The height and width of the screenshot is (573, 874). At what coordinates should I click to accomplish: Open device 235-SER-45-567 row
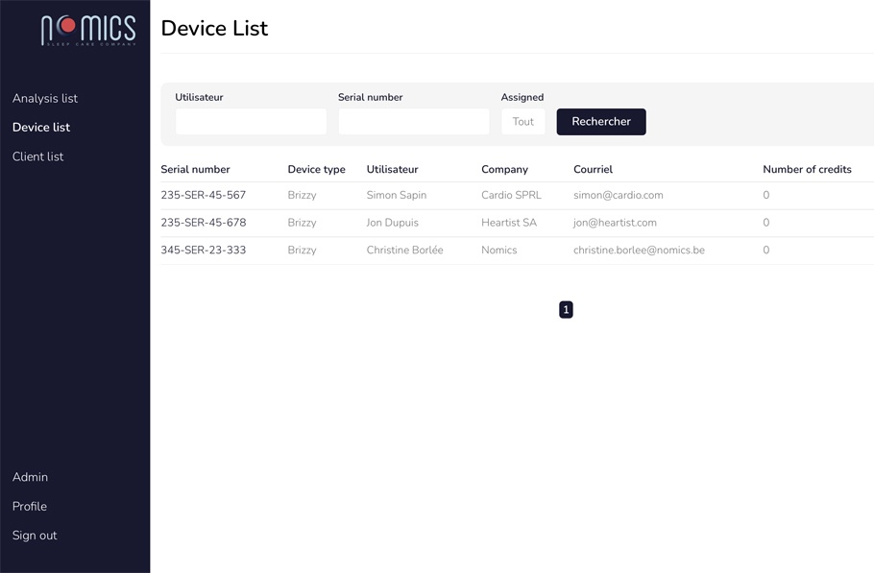(x=204, y=195)
